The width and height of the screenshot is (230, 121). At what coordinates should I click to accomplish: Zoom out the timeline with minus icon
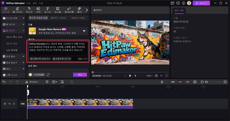[202, 82]
